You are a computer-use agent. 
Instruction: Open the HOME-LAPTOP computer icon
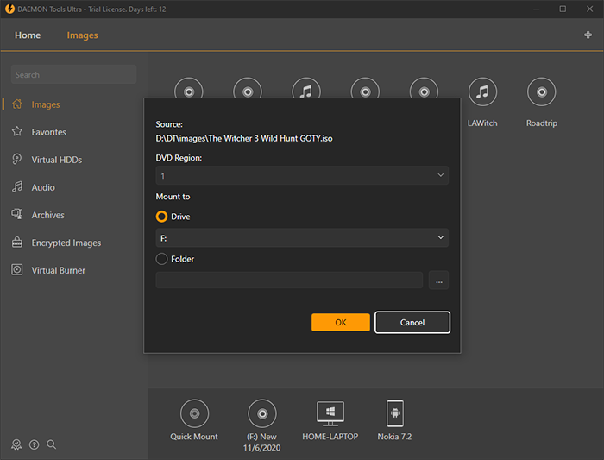330,413
